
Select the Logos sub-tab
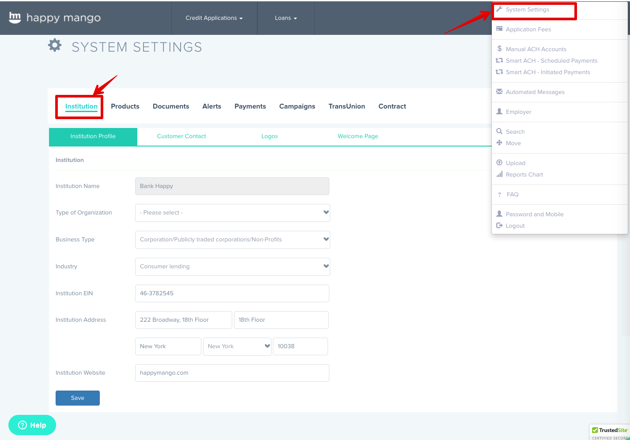[x=270, y=136]
